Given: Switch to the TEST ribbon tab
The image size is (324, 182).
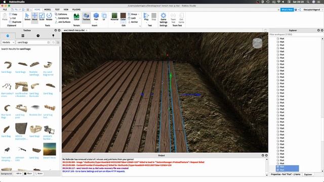Looking at the screenshot, I should [x=57, y=10].
